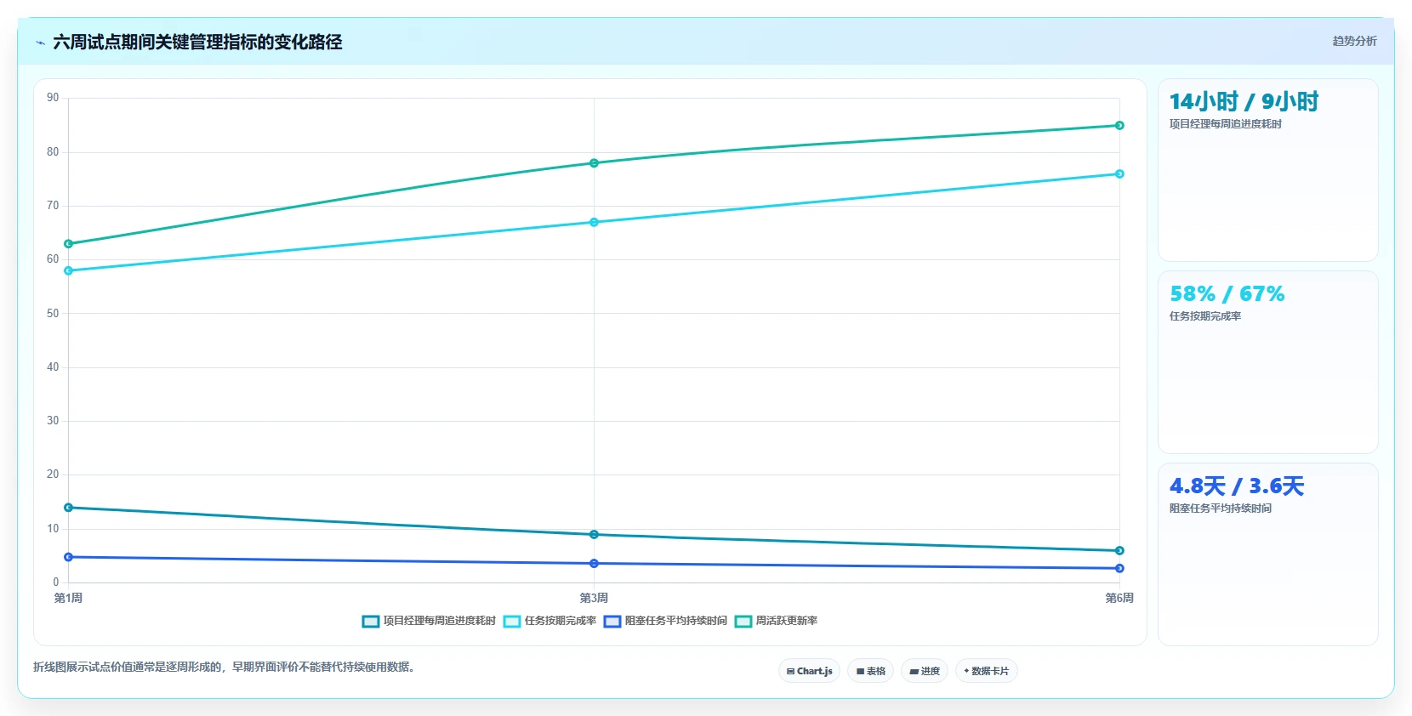1412x716 pixels.
Task: Click the trend icon beside the panel title
Action: click(x=40, y=43)
